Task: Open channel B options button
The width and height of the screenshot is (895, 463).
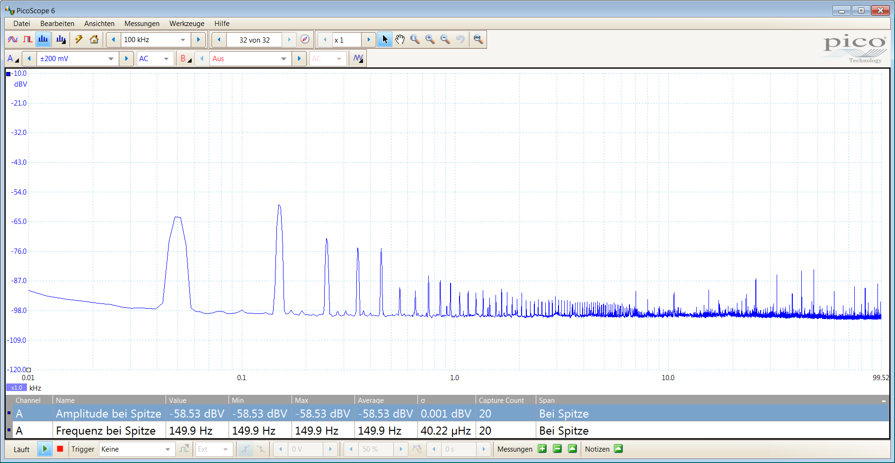Action: [x=186, y=59]
